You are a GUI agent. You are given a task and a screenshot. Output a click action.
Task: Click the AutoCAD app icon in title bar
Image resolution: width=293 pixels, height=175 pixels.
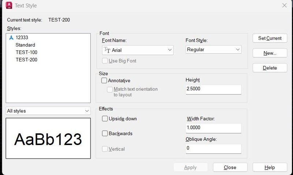(9, 5)
